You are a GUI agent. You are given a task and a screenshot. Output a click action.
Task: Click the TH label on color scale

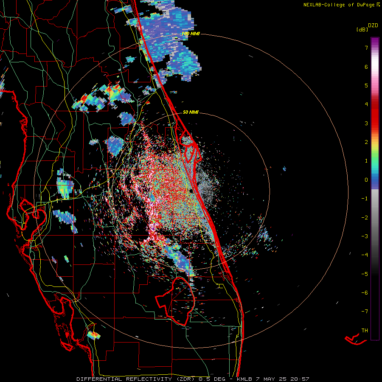[365, 330]
